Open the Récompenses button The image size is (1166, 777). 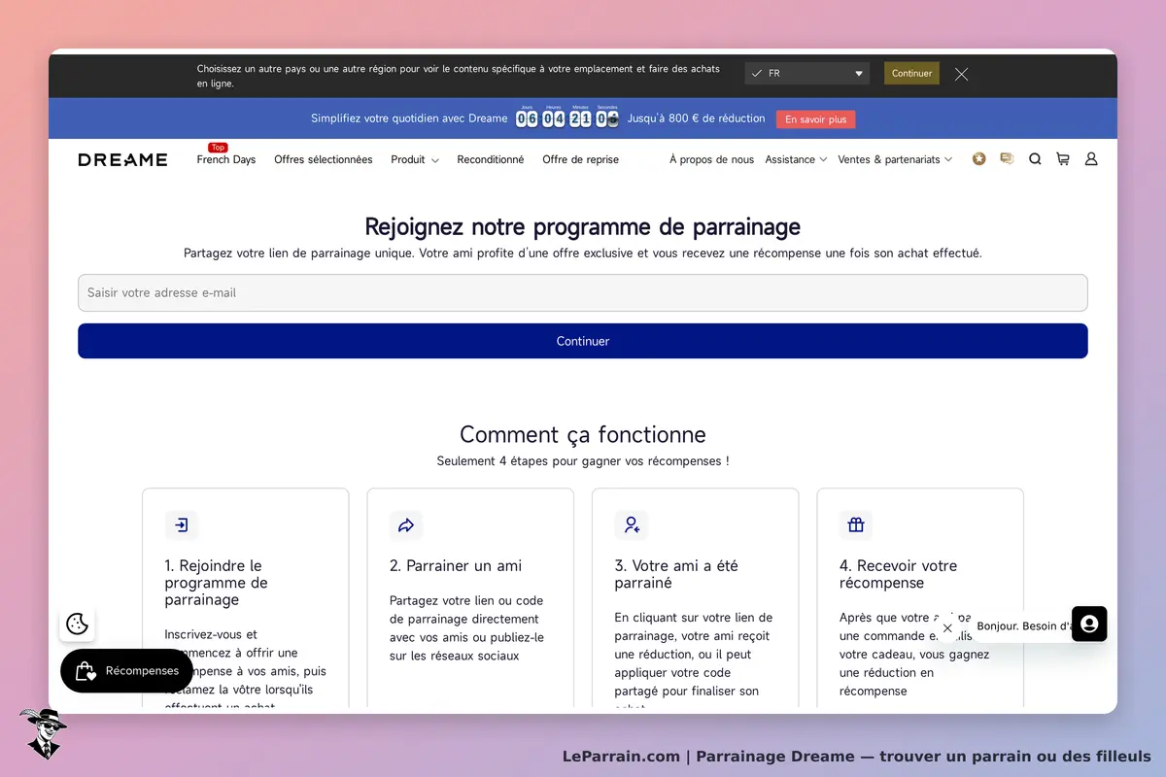[126, 671]
